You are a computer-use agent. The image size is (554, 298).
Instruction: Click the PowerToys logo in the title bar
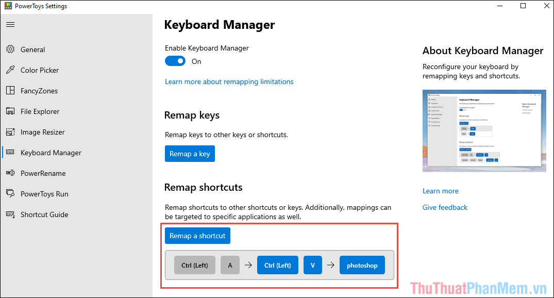click(10, 6)
